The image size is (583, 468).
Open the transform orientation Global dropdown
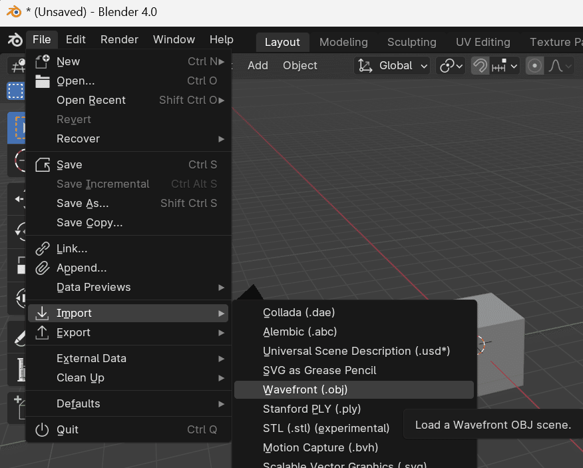[x=392, y=65]
